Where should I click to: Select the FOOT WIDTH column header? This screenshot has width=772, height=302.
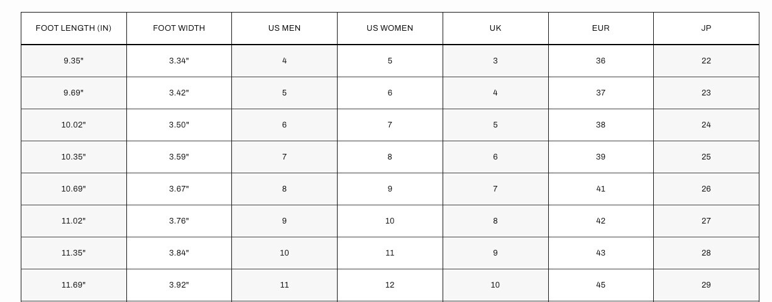[x=179, y=28]
